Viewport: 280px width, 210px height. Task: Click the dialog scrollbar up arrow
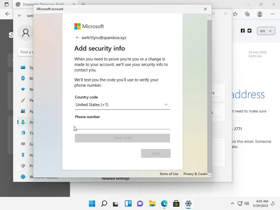tap(209, 16)
